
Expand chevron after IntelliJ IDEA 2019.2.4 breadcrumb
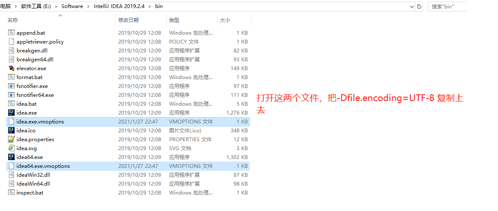click(150, 6)
